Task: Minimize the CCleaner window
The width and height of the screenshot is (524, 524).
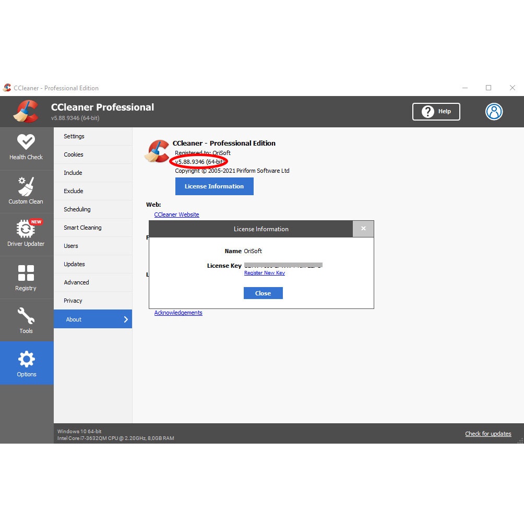Action: [465, 88]
